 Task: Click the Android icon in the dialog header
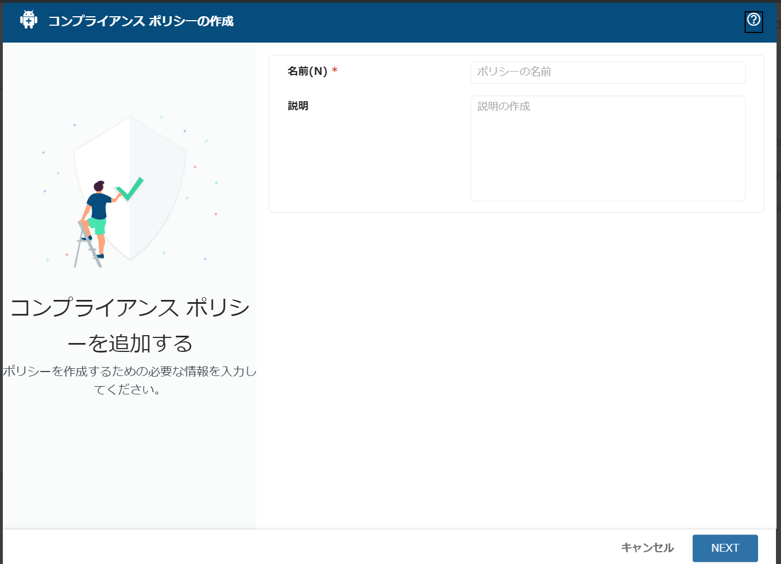point(29,20)
